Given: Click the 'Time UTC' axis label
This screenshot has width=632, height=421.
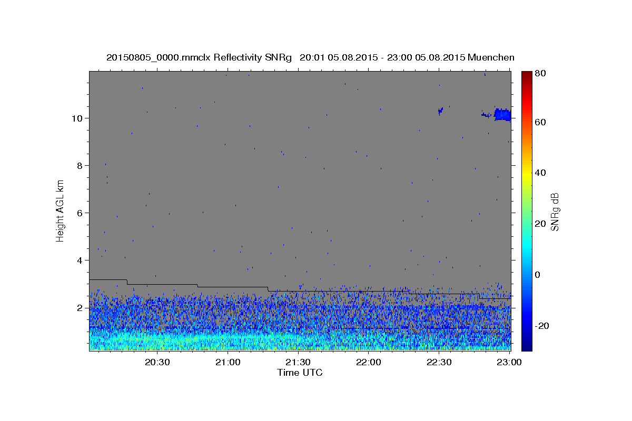Looking at the screenshot, I should tap(300, 373).
